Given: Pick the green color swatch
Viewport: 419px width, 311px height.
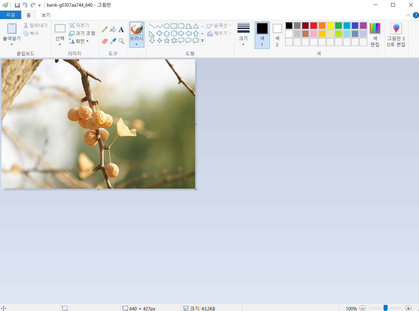Looking at the screenshot, I should (339, 25).
